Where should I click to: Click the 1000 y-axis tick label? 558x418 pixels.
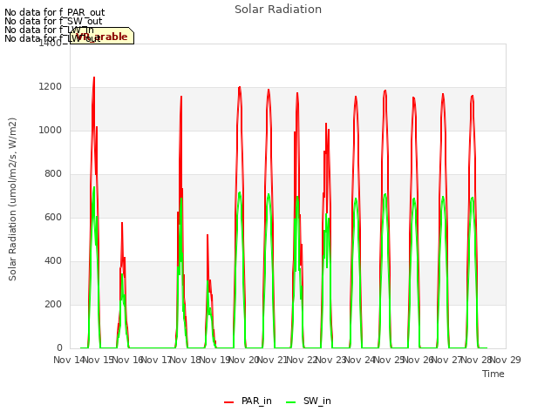(51, 130)
